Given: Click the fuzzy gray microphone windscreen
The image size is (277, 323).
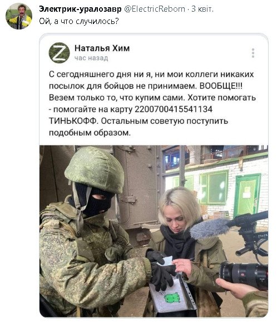Looking at the screenshot, I should pos(209,229).
